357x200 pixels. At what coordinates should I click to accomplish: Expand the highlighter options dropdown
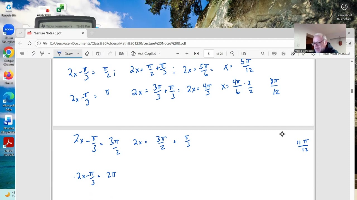click(x=49, y=54)
